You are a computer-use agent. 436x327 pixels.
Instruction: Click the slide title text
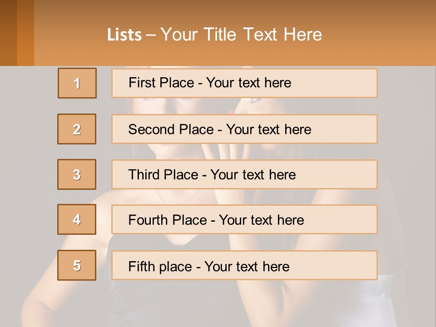pos(214,35)
